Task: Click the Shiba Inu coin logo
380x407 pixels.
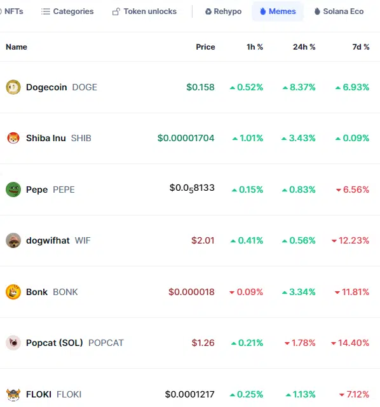Action: point(13,138)
